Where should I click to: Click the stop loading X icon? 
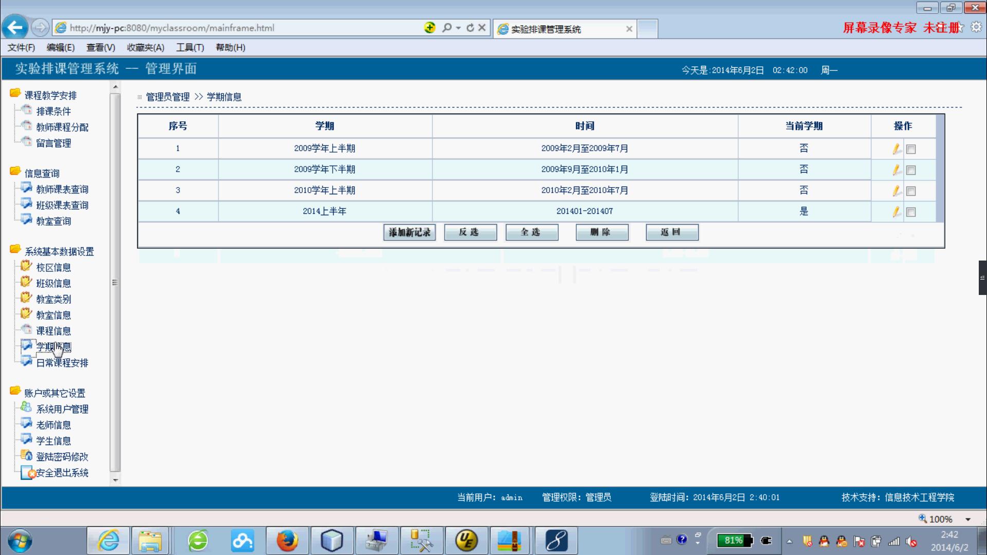click(x=482, y=28)
